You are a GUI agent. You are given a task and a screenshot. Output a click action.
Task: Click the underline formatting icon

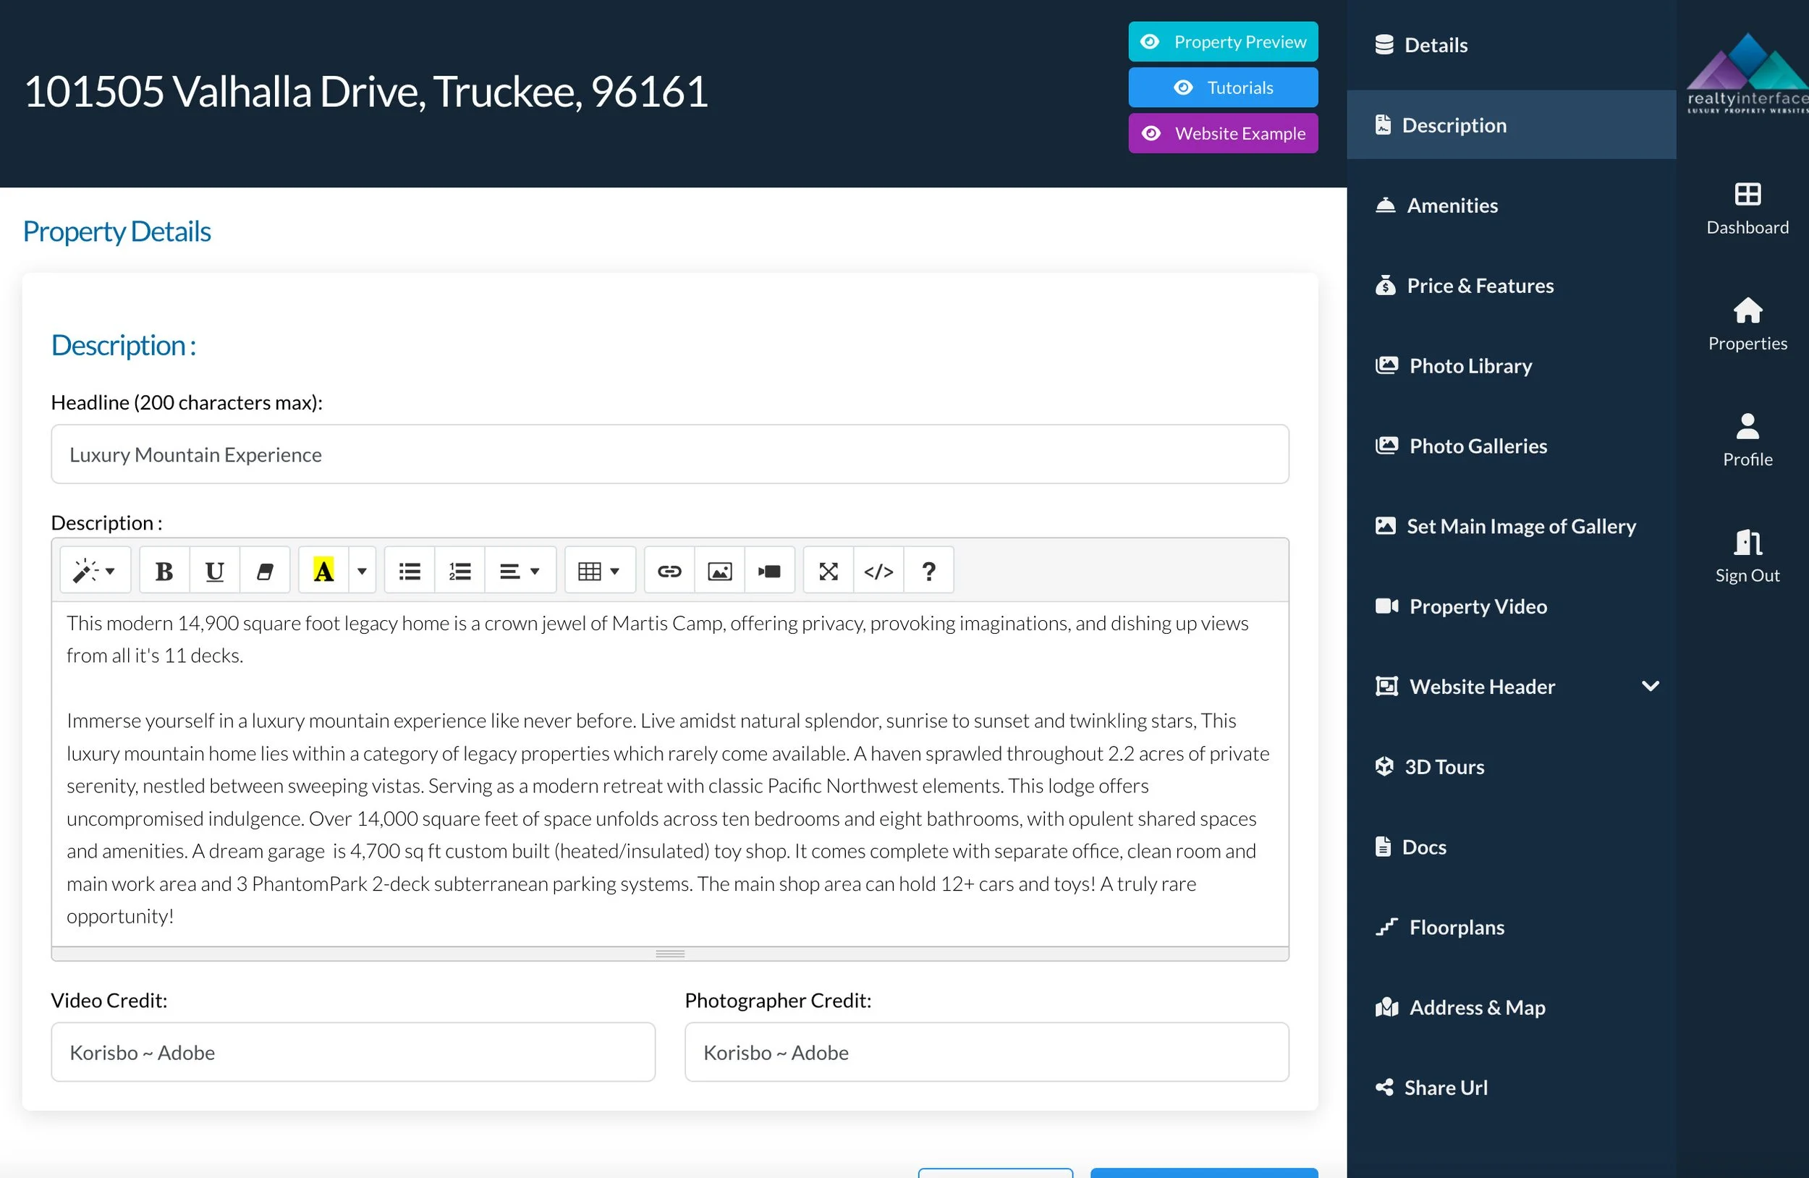click(214, 571)
